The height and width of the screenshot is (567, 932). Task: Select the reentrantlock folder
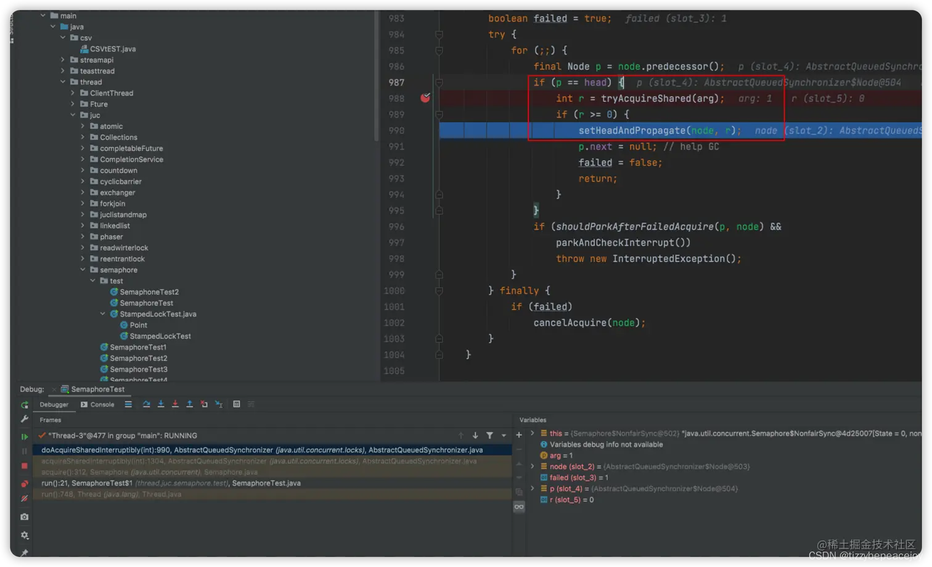tap(117, 259)
